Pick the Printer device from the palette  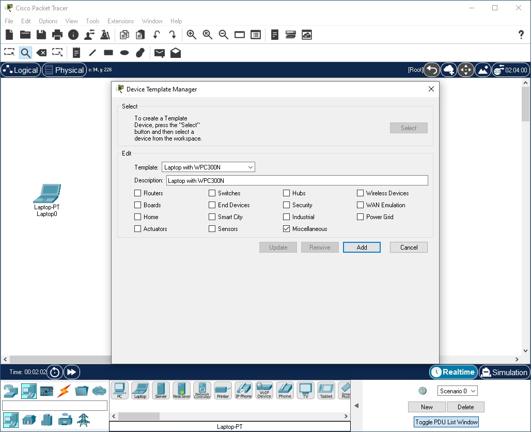pyautogui.click(x=223, y=390)
